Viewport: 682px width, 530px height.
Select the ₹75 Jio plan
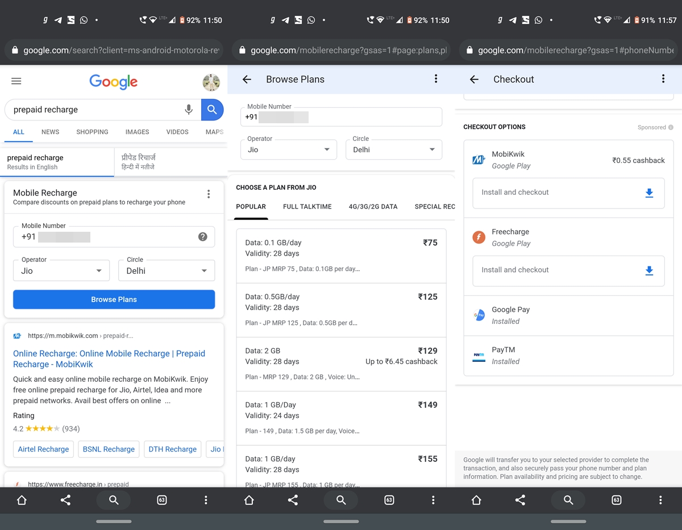(342, 256)
